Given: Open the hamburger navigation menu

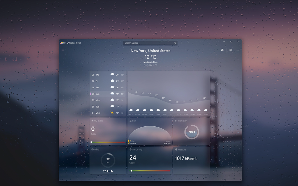Looking at the screenshot, I should (x=63, y=50).
